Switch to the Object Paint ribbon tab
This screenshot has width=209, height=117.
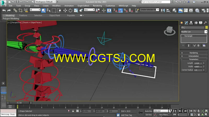point(55,15)
